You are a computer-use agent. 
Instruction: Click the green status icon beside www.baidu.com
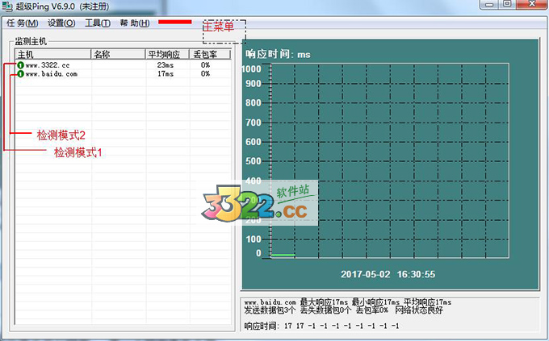(20, 73)
